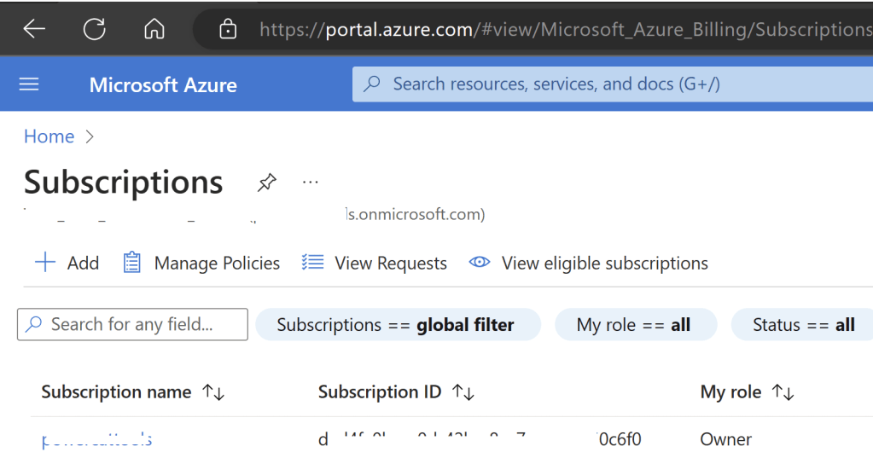
Task: Open the ellipsis more options menu
Action: (311, 183)
